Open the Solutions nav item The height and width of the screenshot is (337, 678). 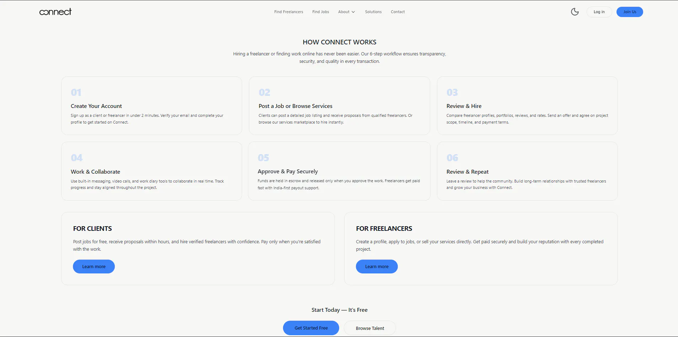[x=373, y=12]
